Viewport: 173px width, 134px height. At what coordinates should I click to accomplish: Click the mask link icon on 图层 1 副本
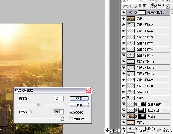pyautogui.click(x=136, y=110)
